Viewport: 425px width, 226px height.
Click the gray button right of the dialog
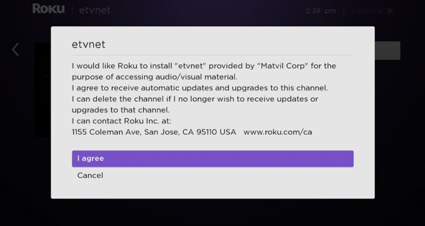click(x=388, y=51)
